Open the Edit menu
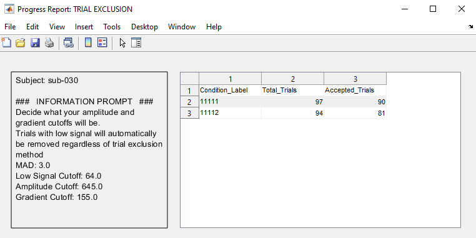Image resolution: width=476 pixels, height=238 pixels. pyautogui.click(x=32, y=27)
